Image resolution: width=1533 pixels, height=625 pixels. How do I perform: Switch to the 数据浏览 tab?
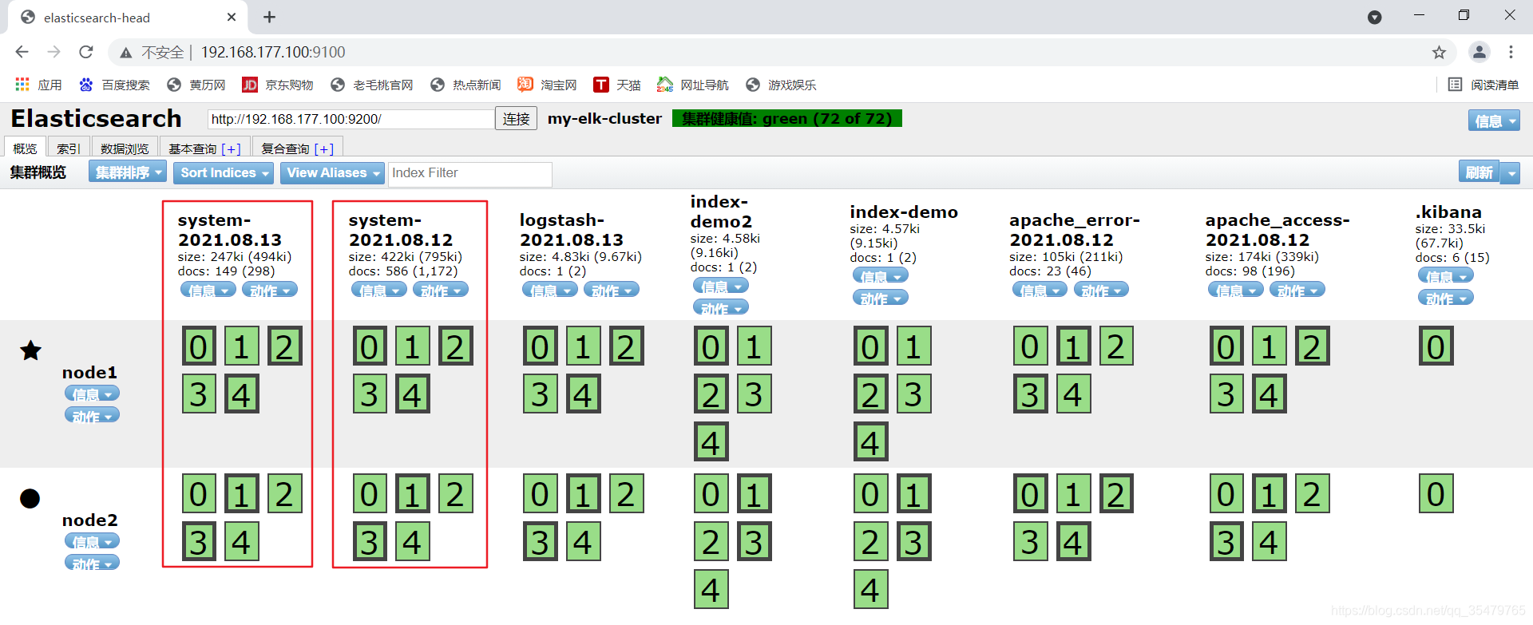(125, 148)
